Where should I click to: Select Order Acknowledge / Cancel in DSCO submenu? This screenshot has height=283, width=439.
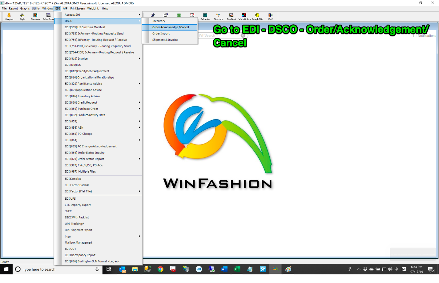click(x=170, y=27)
